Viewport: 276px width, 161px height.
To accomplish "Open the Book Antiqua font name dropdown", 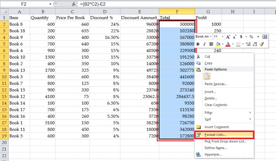I will [211, 36].
